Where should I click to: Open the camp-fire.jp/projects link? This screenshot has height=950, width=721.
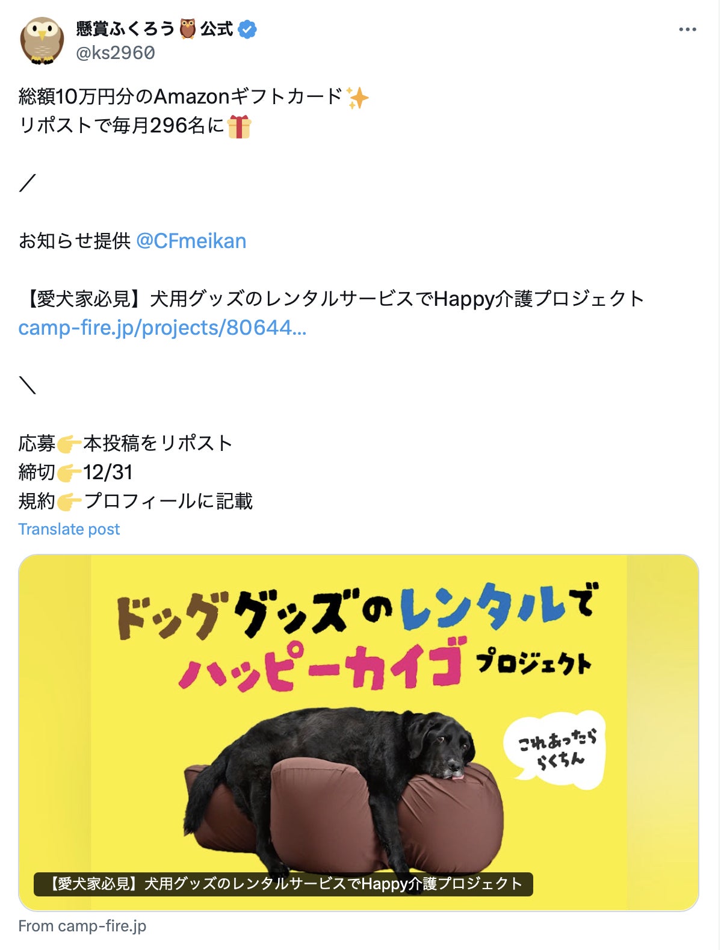click(162, 328)
